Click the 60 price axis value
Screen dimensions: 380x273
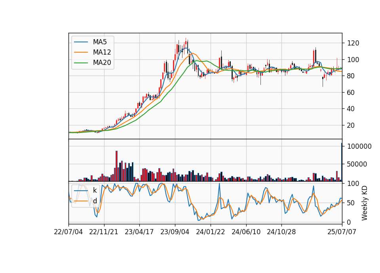(x=351, y=93)
